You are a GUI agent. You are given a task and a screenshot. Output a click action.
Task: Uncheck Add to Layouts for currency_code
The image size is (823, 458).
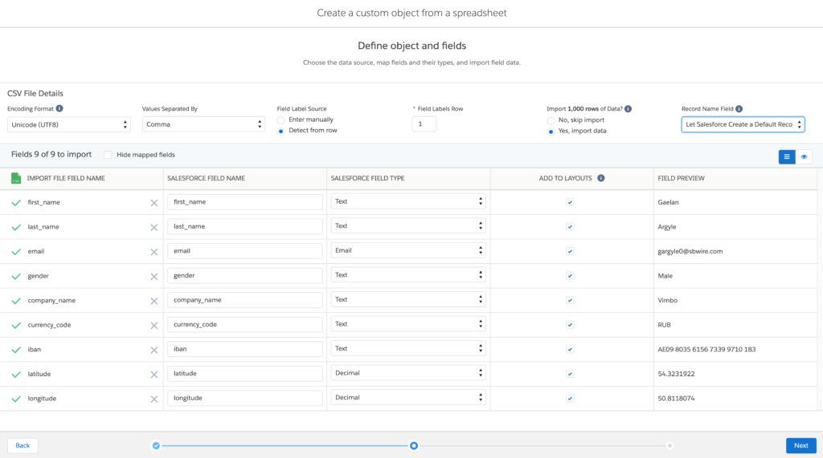[x=570, y=325]
